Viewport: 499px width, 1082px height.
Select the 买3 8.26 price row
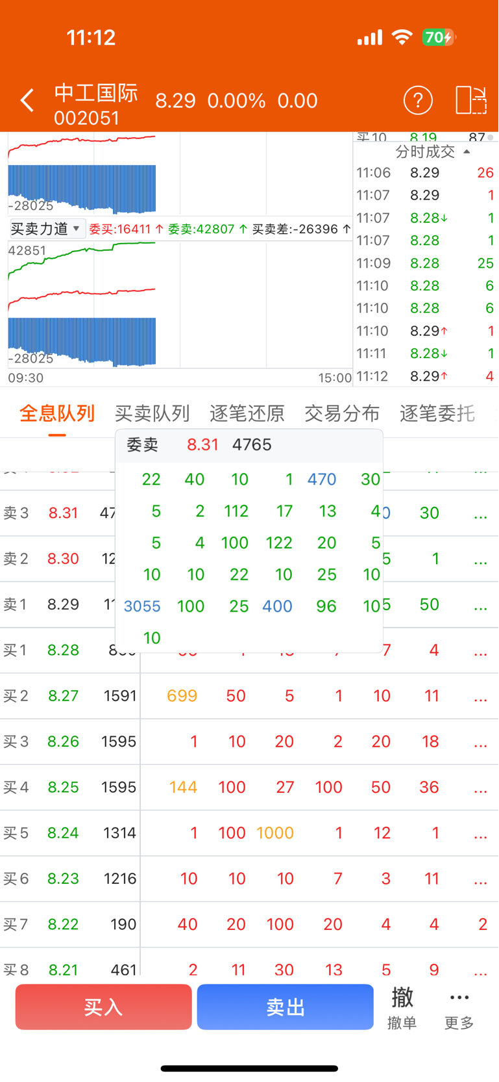tap(249, 741)
